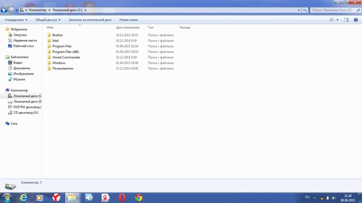Click the Forward navigation arrow
The image size is (362, 203).
[x=11, y=10]
